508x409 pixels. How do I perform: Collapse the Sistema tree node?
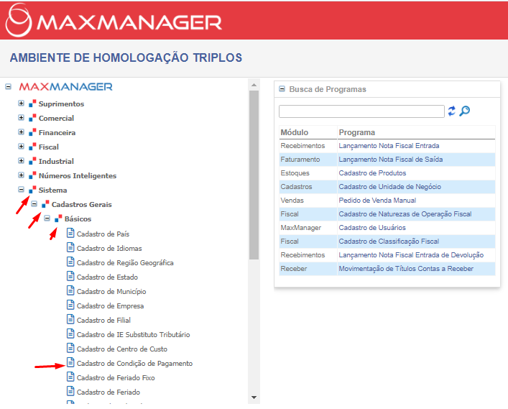pos(21,190)
